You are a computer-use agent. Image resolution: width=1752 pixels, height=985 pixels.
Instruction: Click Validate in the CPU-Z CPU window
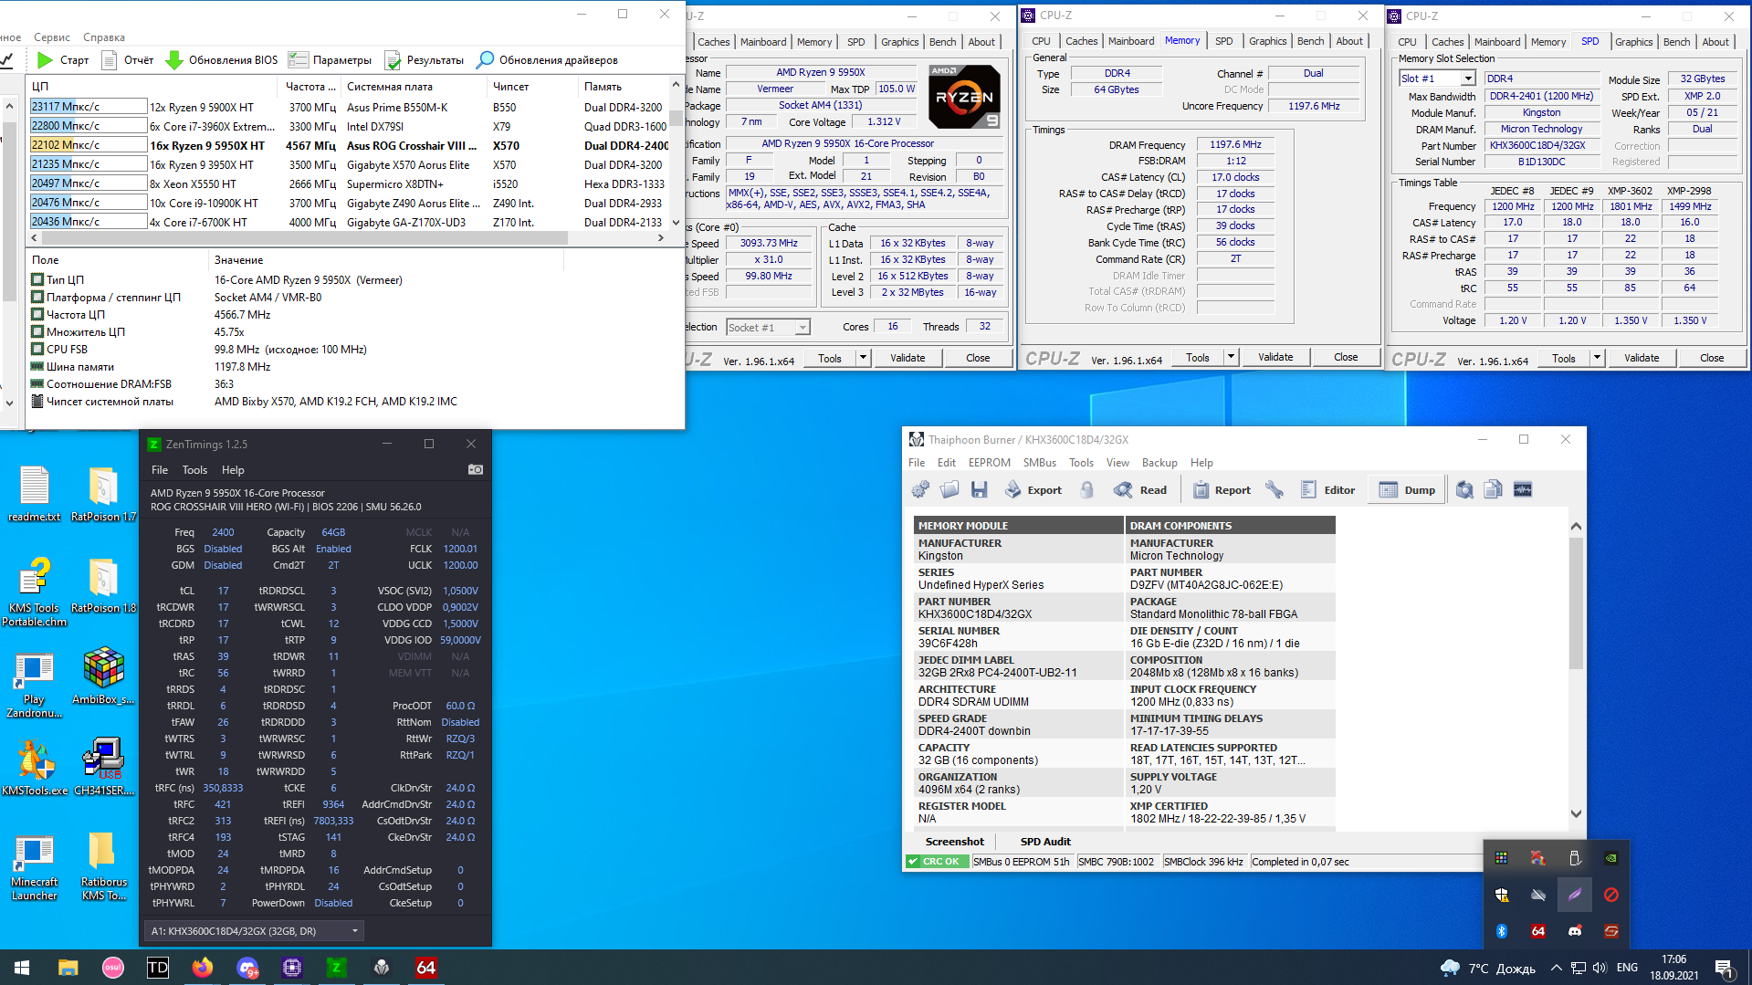tap(907, 358)
